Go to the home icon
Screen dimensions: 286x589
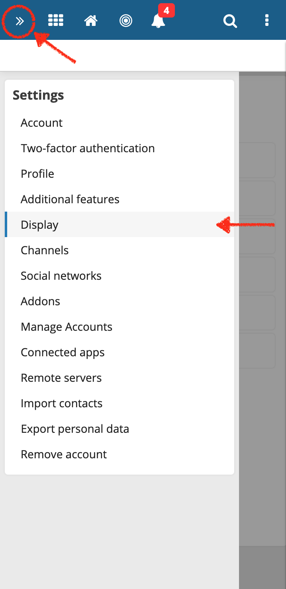[x=91, y=21]
